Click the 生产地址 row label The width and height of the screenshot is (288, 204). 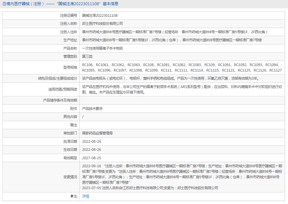tap(70, 40)
